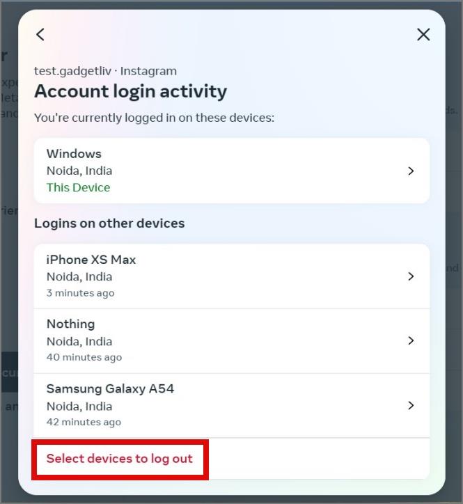
Task: Go back using the left arrow icon
Action: [40, 34]
